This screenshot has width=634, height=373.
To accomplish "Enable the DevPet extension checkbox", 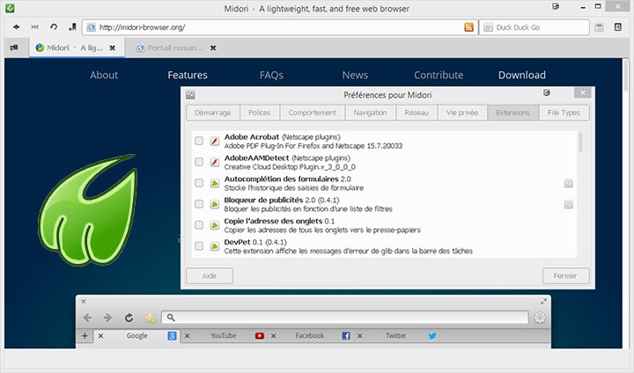I will click(x=199, y=245).
